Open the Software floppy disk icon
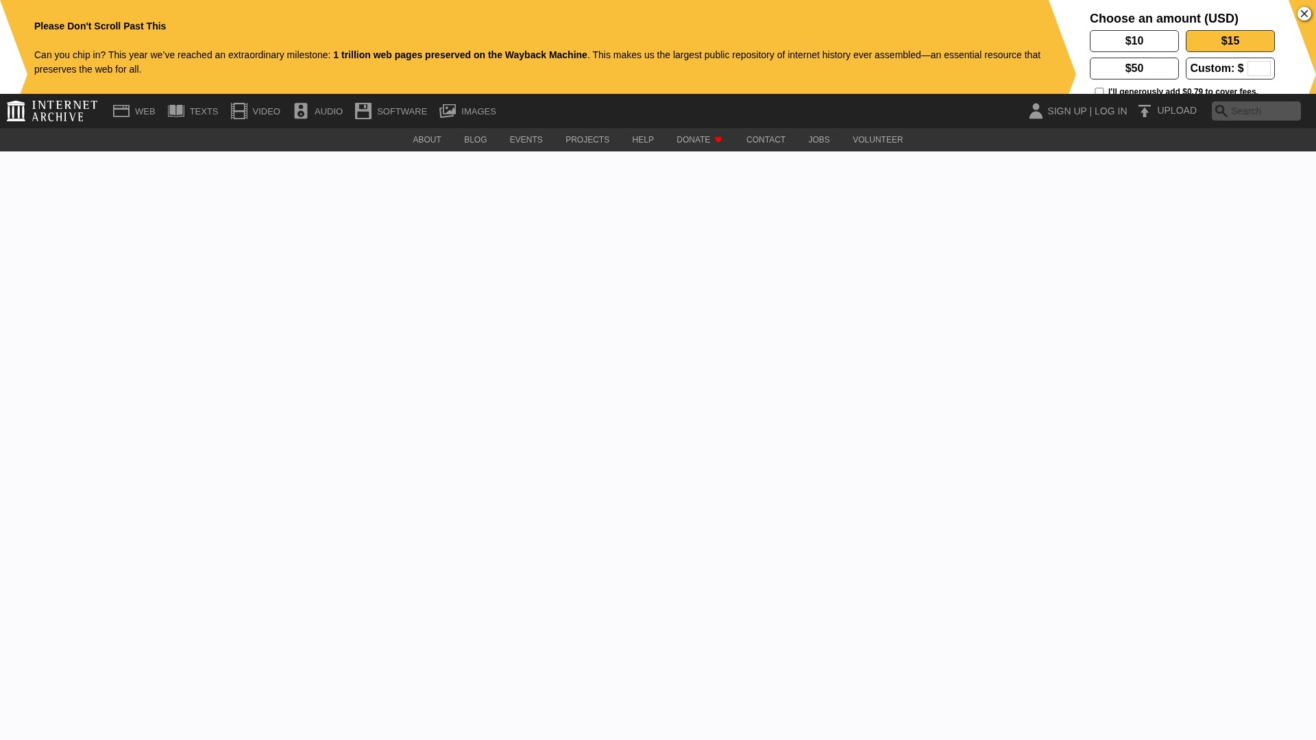Screen dimensions: 1316x740 (x=363, y=111)
